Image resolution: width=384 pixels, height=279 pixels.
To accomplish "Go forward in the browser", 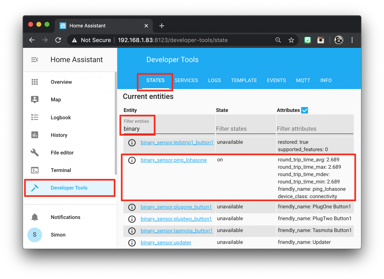I will click(x=45, y=40).
